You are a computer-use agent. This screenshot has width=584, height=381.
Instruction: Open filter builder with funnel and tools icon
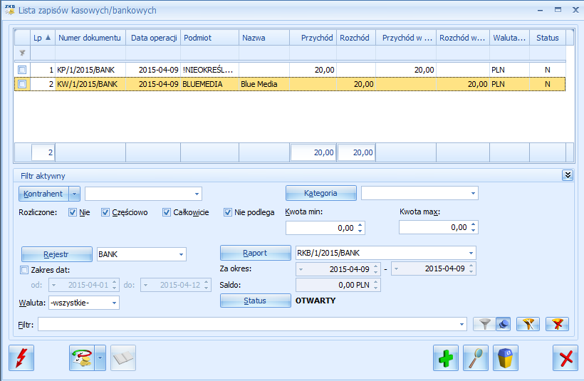click(528, 324)
